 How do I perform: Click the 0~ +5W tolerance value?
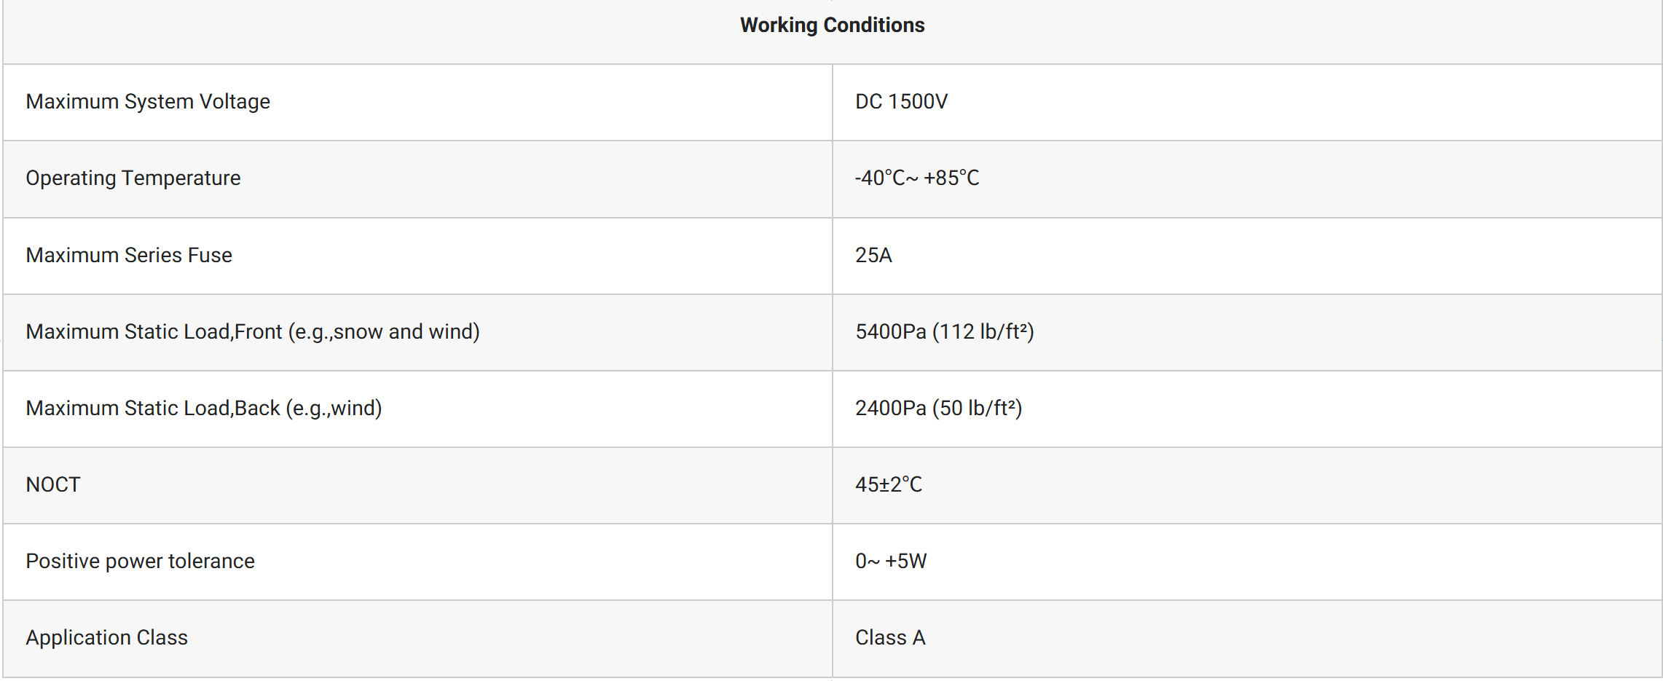[890, 561]
